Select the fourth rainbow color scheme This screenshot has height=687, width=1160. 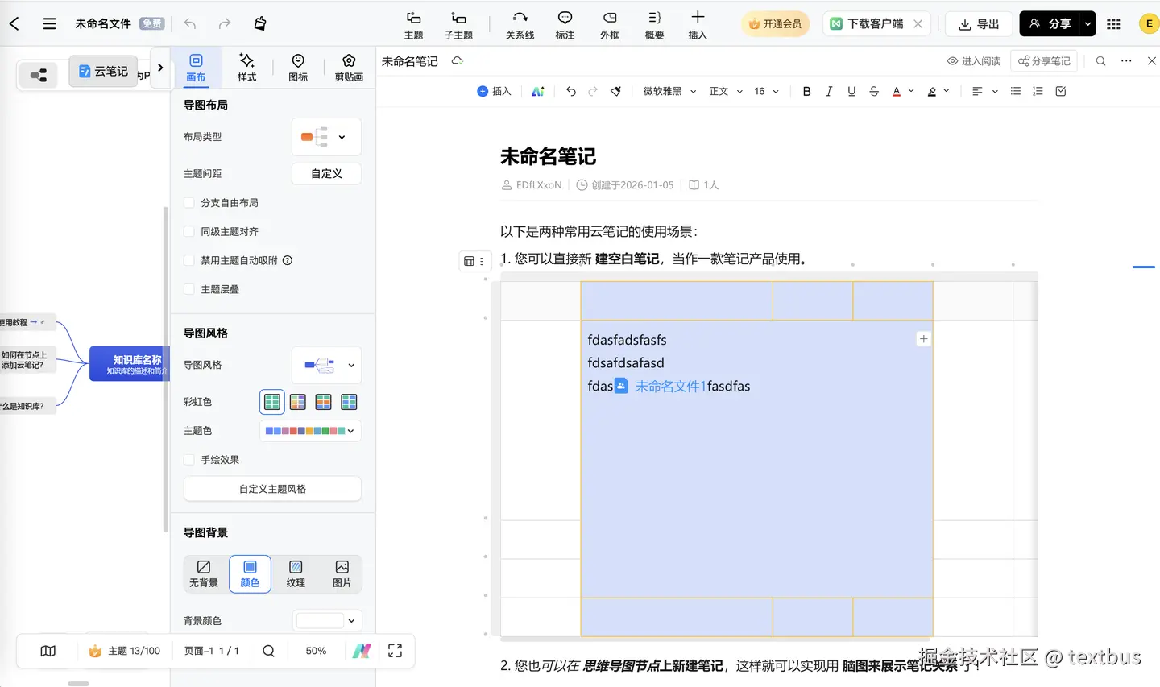tap(349, 402)
